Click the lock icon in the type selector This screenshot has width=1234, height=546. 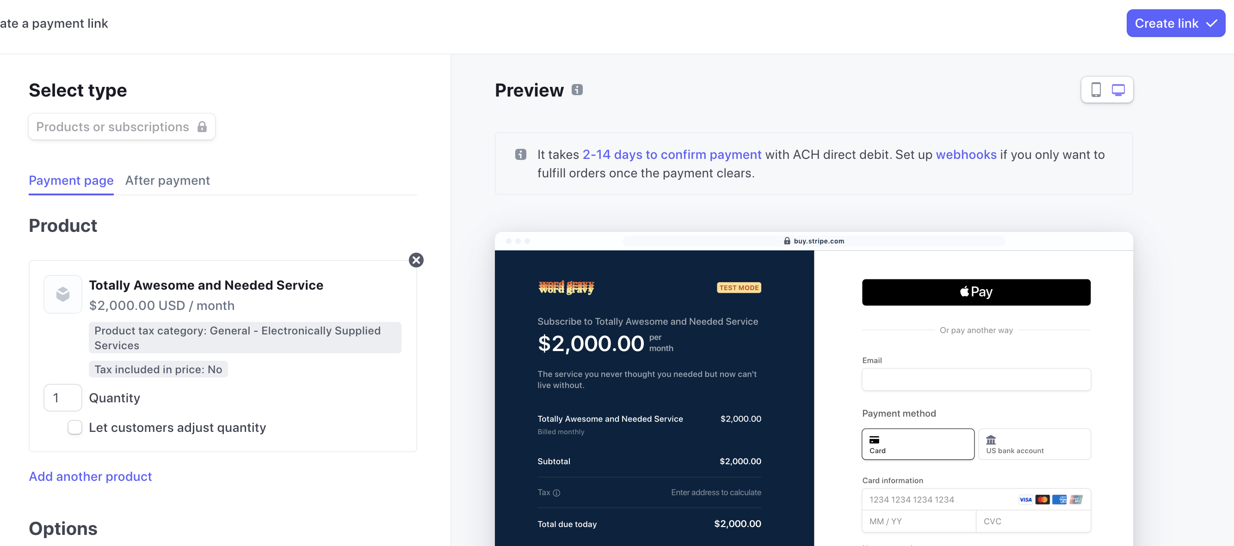[202, 127]
